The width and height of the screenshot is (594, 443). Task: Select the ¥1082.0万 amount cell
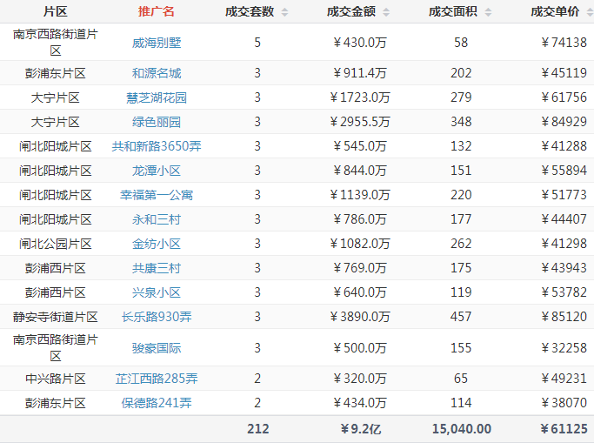click(x=359, y=244)
